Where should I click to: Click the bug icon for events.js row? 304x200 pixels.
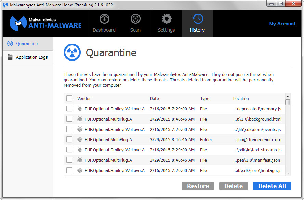click(80, 129)
